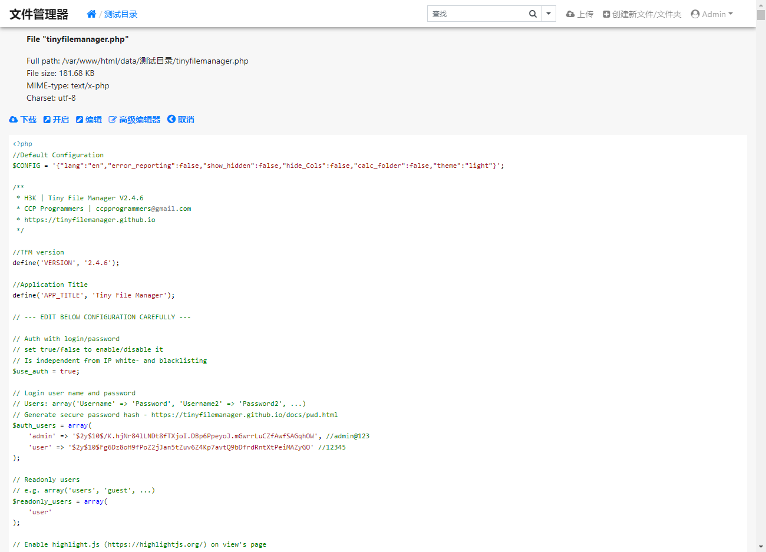Click the $CONFIG code line

[258, 166]
